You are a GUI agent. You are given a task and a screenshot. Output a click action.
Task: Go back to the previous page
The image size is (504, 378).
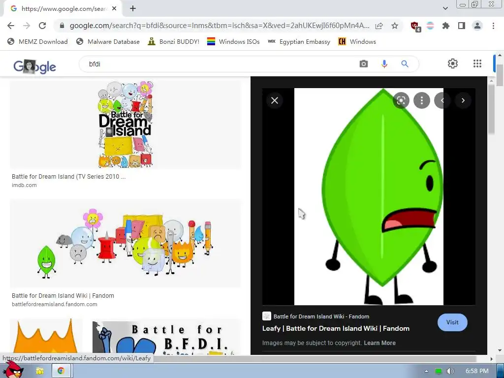pos(11,26)
